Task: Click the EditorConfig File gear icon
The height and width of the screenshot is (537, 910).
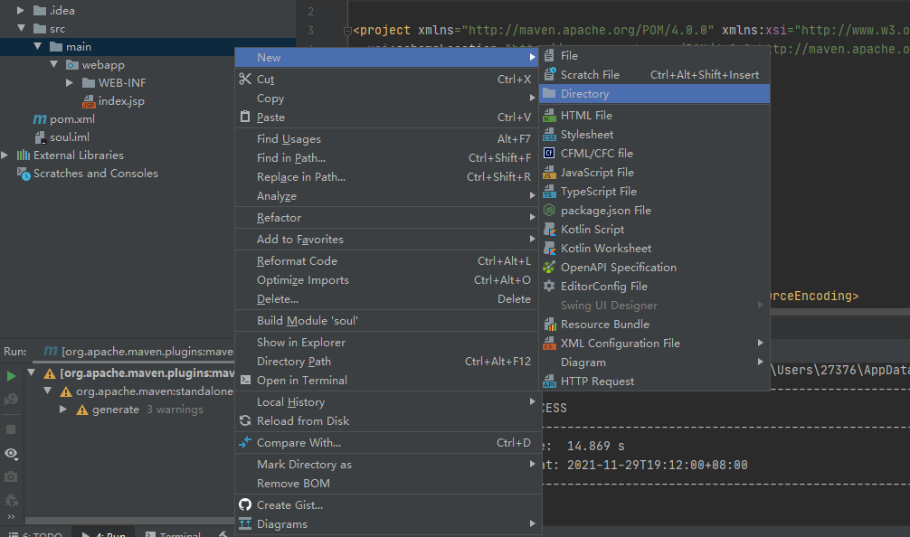Action: pyautogui.click(x=549, y=286)
